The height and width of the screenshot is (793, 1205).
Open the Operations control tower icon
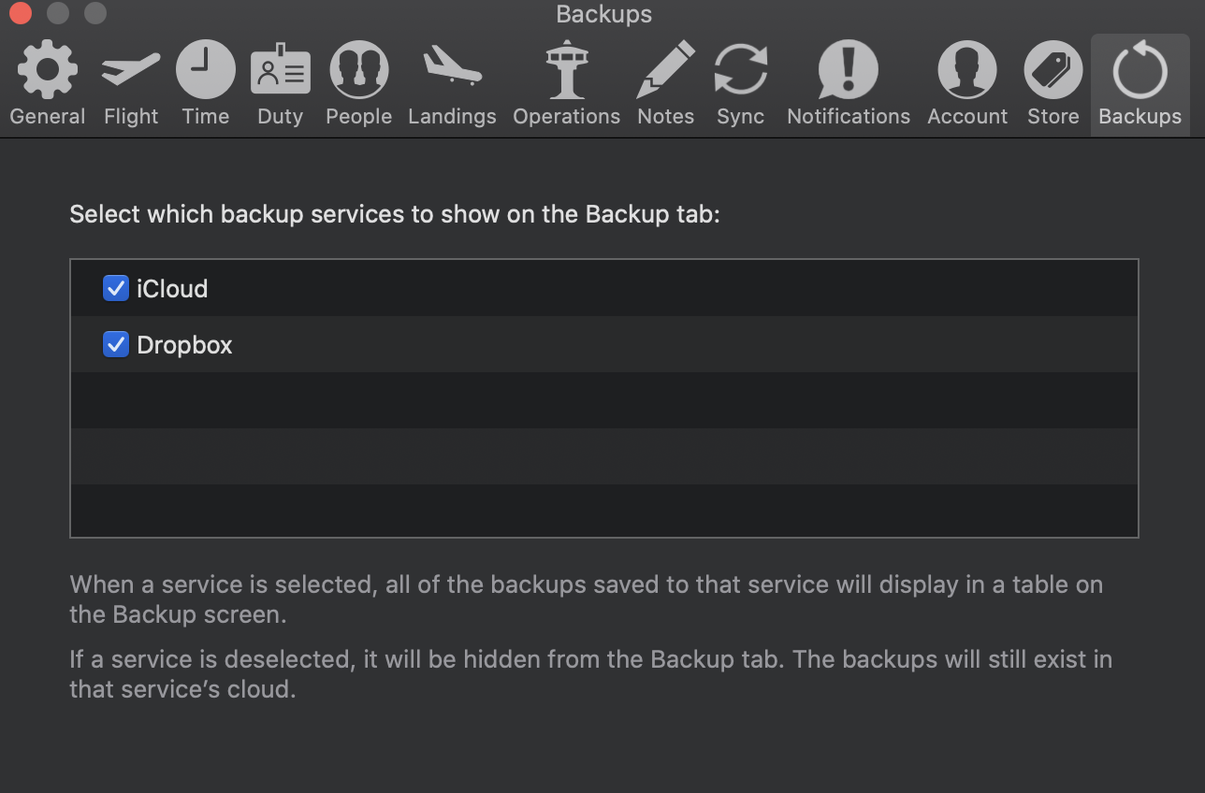click(x=567, y=70)
